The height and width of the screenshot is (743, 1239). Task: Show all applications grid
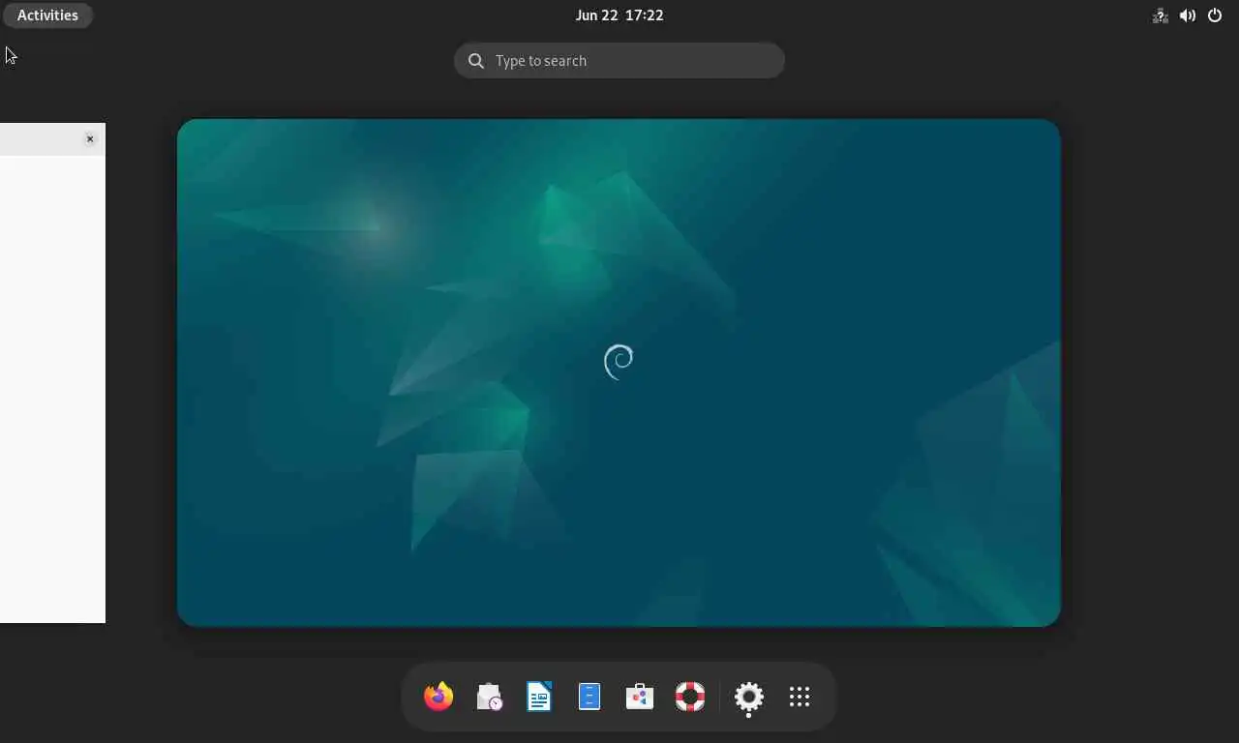(800, 697)
